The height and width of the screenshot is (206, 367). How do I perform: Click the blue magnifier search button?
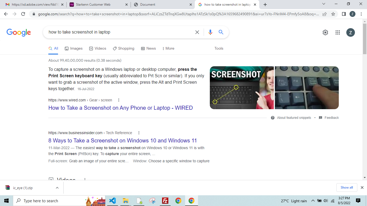[x=221, y=32]
